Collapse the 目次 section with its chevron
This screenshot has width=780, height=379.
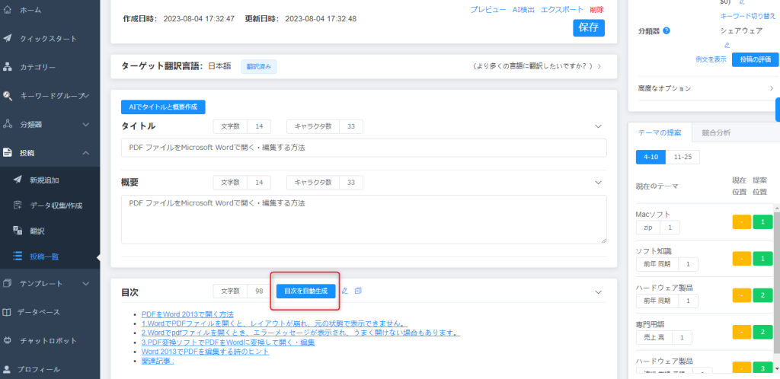click(x=599, y=292)
